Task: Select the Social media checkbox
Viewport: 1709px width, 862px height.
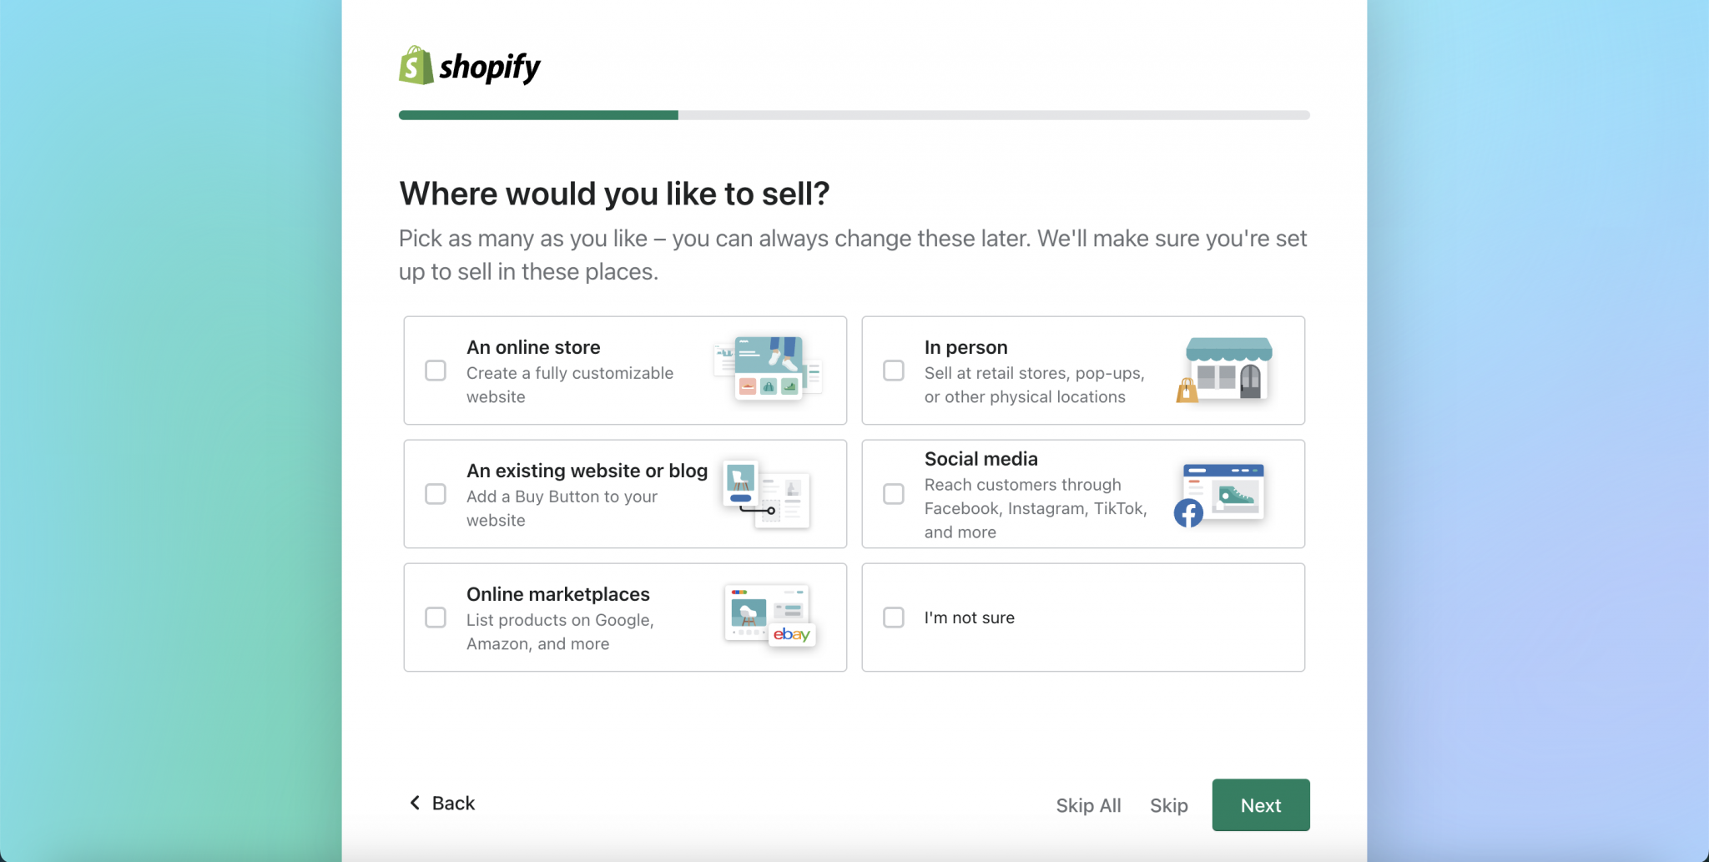Action: tap(894, 494)
